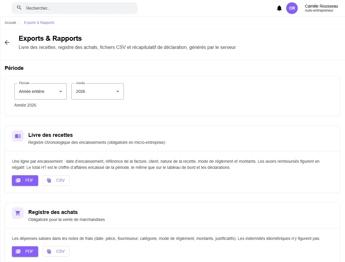Viewport: 345px width, 262px height.
Task: Click Exports & Rapports breadcrumb link
Action: [39, 23]
